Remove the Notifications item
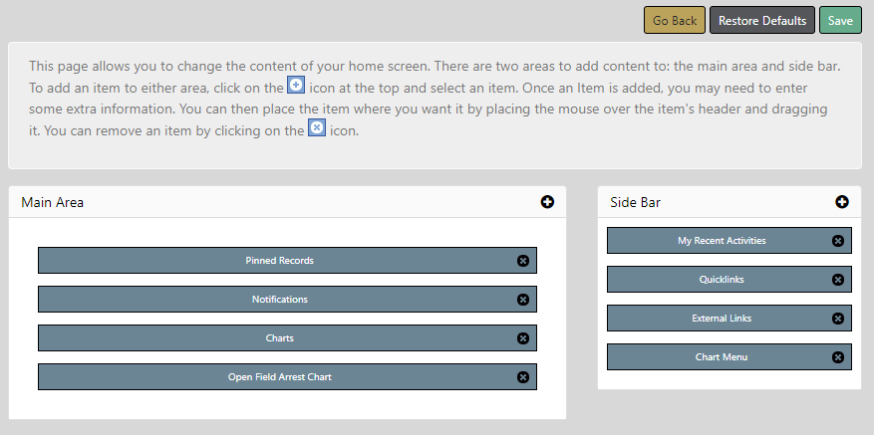The width and height of the screenshot is (874, 435). (x=523, y=300)
